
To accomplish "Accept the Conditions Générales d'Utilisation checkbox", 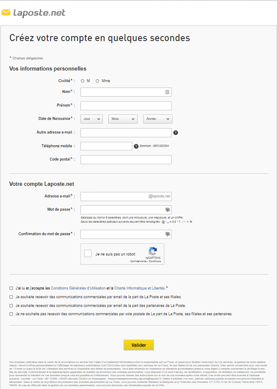I will (x=10, y=287).
